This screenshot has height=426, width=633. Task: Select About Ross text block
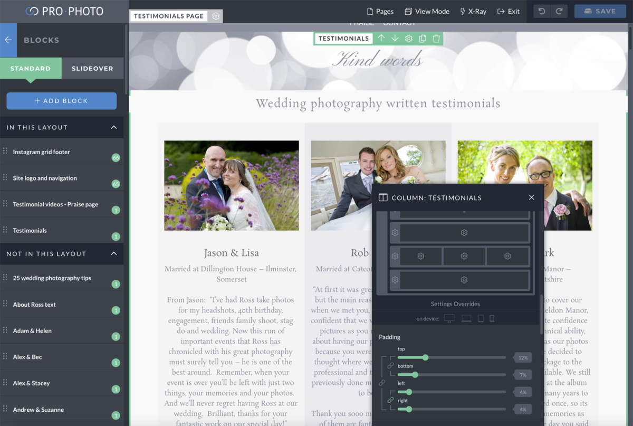[62, 305]
